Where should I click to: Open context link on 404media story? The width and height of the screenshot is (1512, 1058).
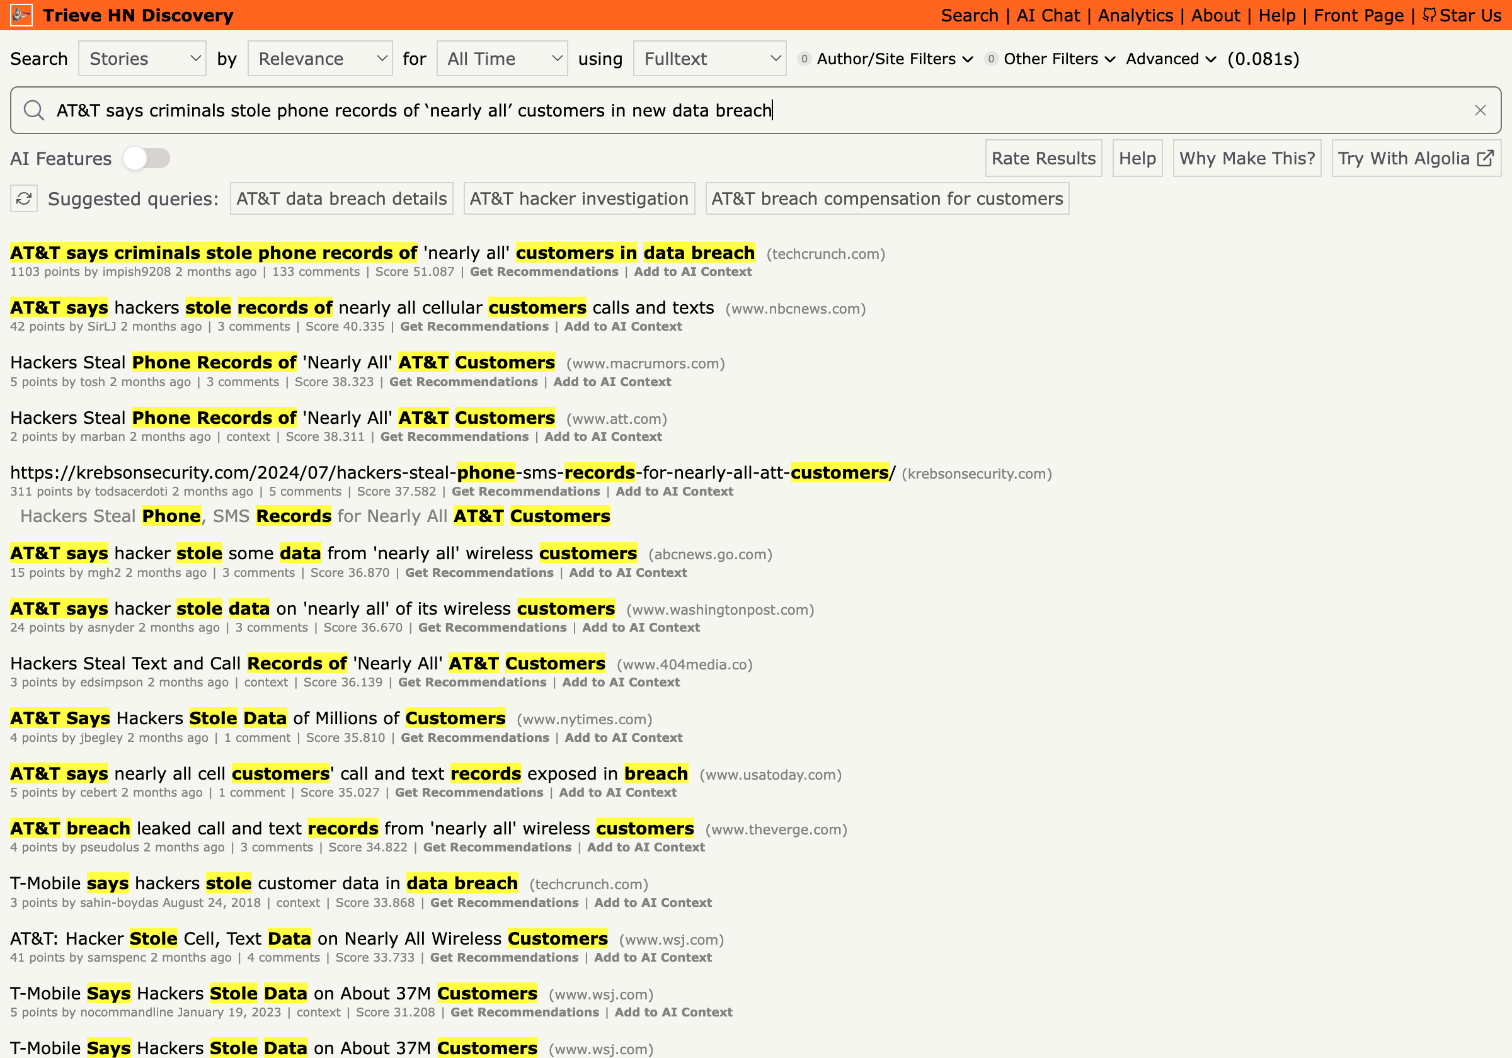pyautogui.click(x=266, y=682)
